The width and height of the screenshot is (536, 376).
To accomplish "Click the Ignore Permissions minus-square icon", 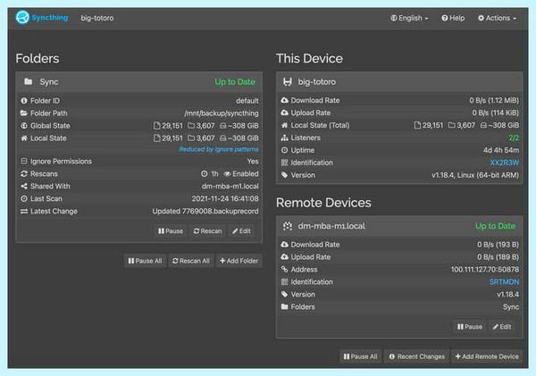I will tap(24, 161).
